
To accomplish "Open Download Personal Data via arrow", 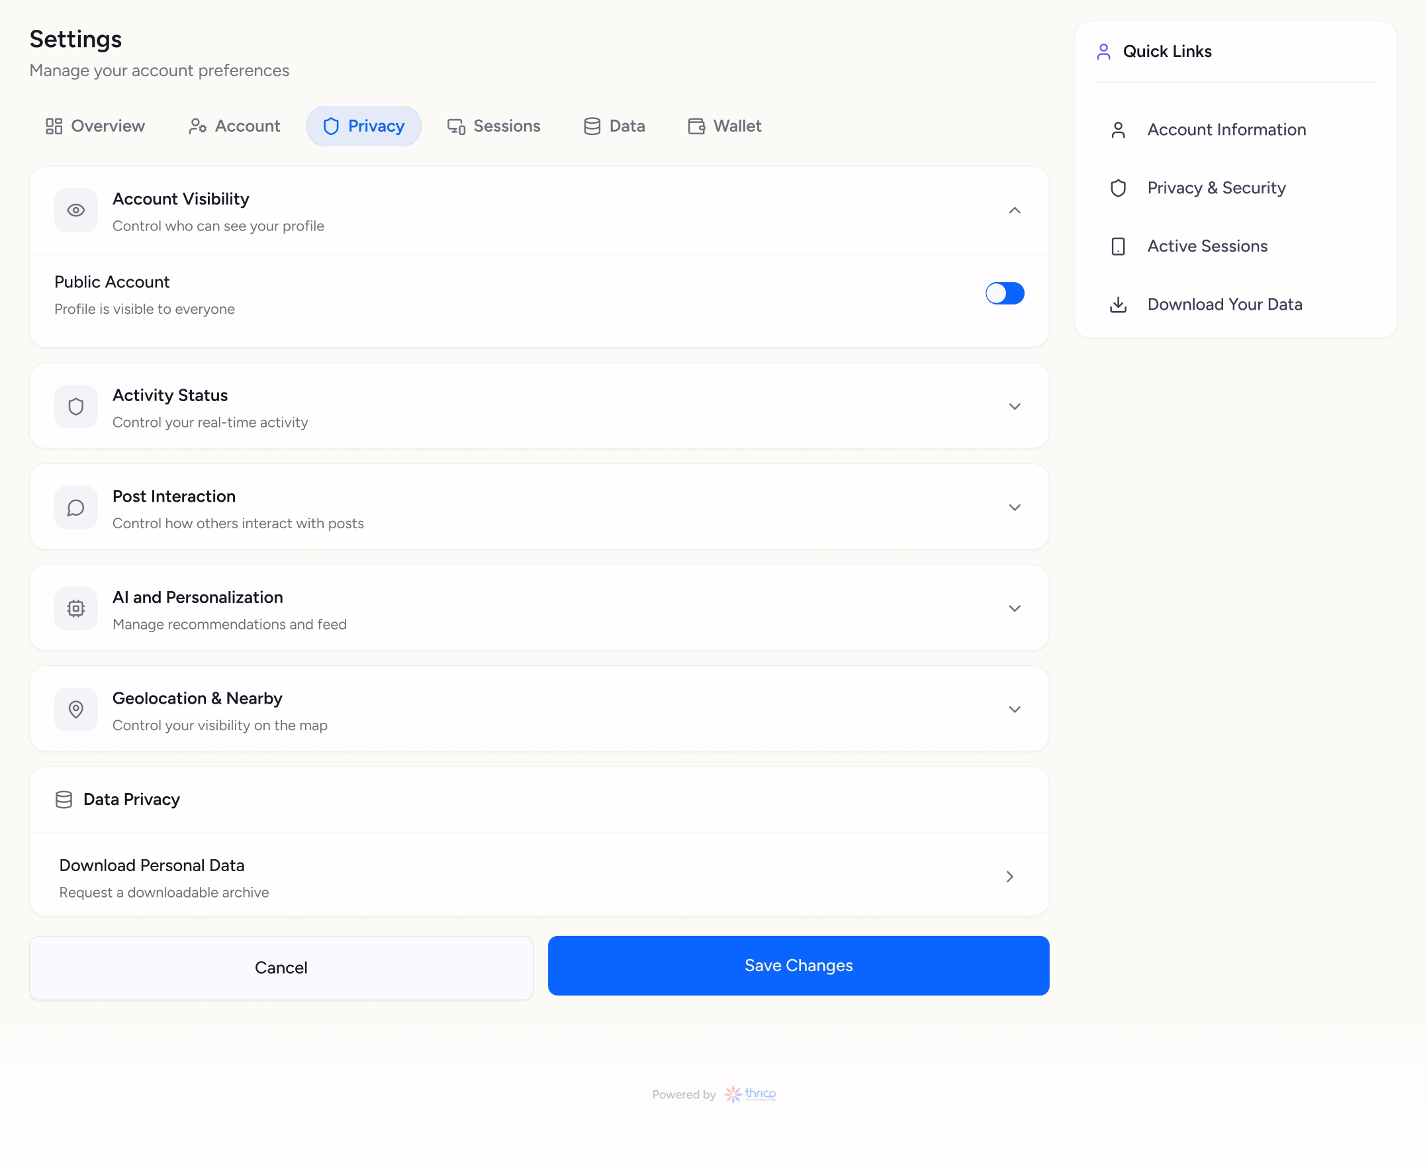I will (1010, 877).
